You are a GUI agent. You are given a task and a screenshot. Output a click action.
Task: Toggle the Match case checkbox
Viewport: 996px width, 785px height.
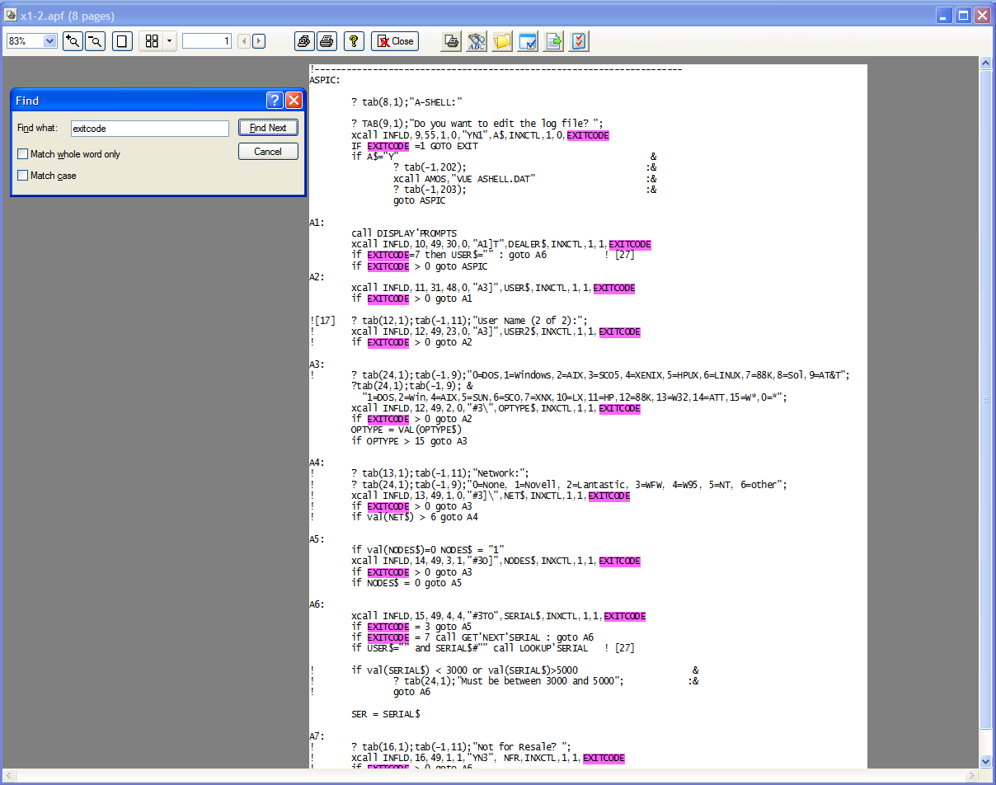(x=23, y=176)
